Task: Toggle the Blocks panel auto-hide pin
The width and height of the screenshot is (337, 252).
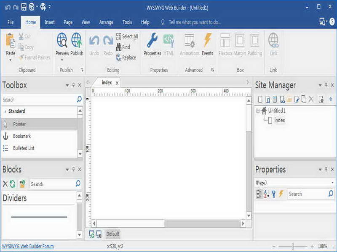Action: (73, 169)
